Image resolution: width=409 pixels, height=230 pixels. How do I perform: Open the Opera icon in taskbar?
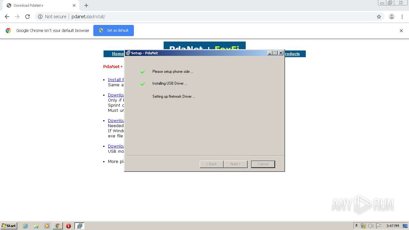pos(68,226)
